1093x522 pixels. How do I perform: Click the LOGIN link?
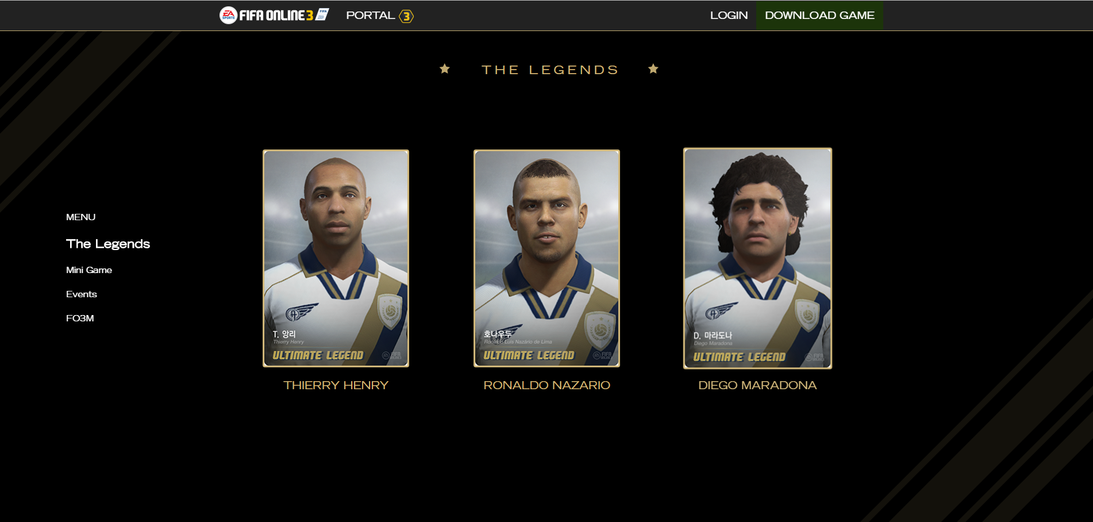[729, 16]
